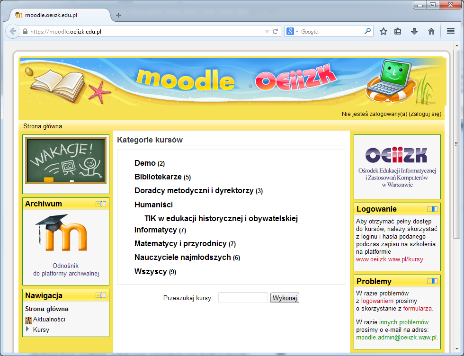Bookmark this page with the star icon
Screen dimensions: 464x356
[x=384, y=31]
